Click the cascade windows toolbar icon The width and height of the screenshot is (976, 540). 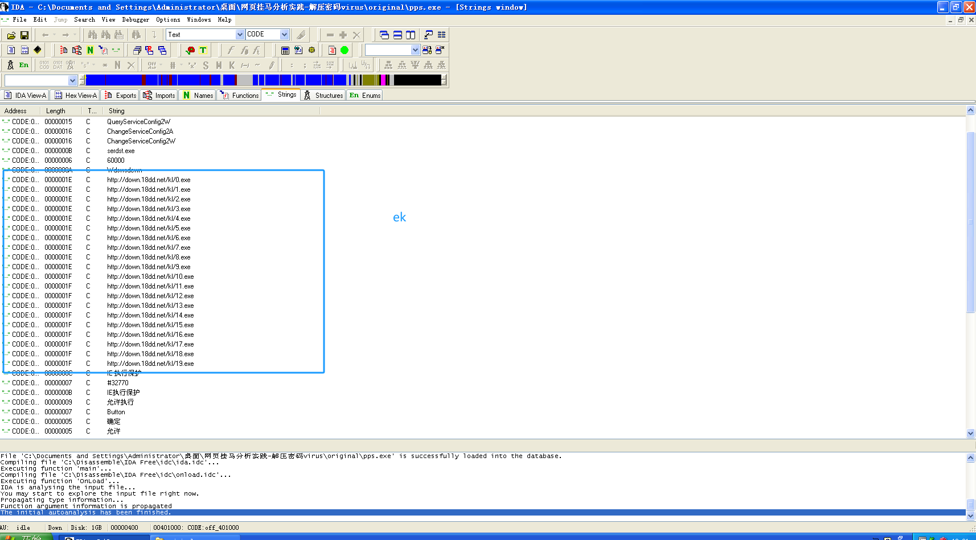pos(384,35)
